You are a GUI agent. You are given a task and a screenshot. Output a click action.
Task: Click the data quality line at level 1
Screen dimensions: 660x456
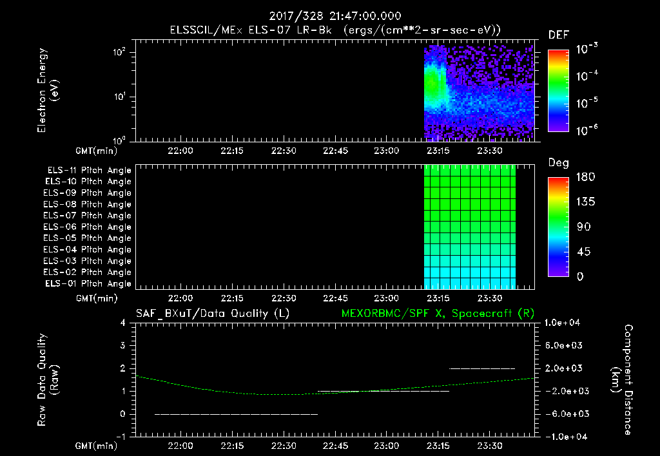[x=383, y=391]
